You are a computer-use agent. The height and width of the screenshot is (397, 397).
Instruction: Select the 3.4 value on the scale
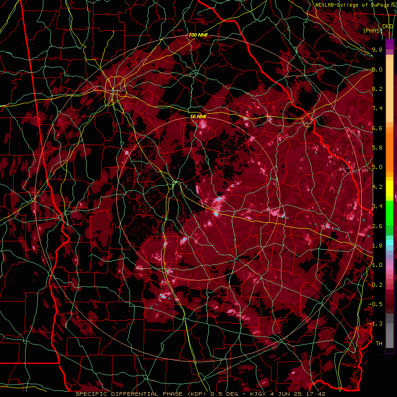(377, 206)
